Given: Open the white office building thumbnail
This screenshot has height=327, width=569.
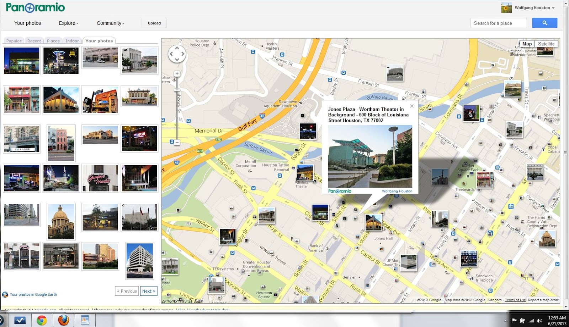Looking at the screenshot, I should [140, 261].
